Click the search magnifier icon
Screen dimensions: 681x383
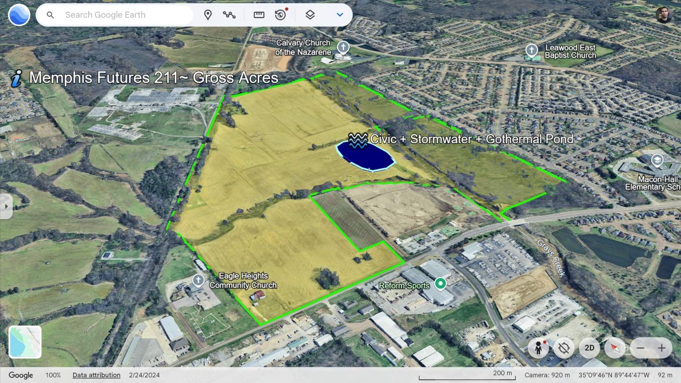pos(50,15)
